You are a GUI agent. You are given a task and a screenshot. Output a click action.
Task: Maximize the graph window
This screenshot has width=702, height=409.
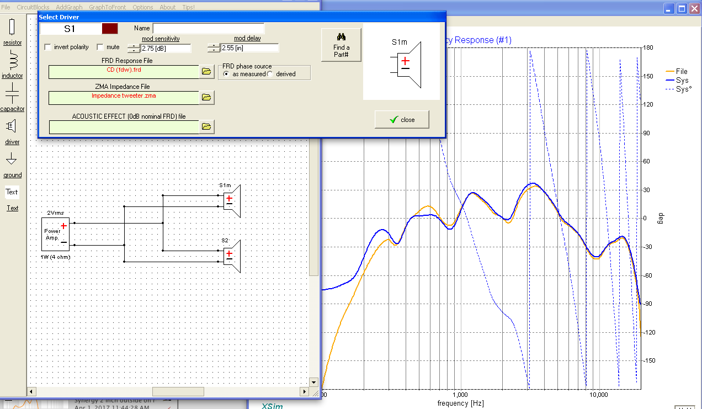point(682,9)
